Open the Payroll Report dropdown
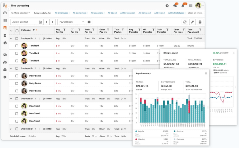Image resolution: width=239 pixels, height=148 pixels. pos(71,22)
